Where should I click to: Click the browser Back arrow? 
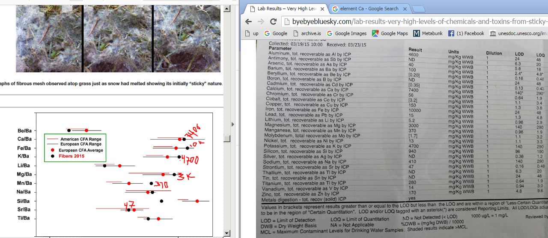coord(249,21)
